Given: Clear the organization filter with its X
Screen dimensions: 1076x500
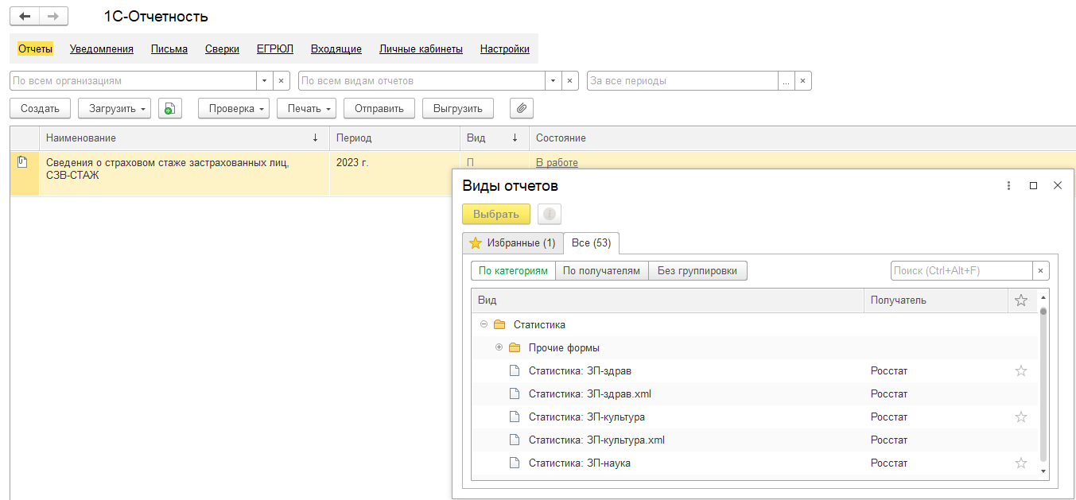Looking at the screenshot, I should click(281, 81).
